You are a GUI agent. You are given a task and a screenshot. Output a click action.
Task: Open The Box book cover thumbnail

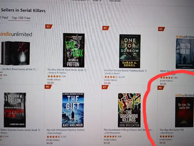(x=74, y=50)
